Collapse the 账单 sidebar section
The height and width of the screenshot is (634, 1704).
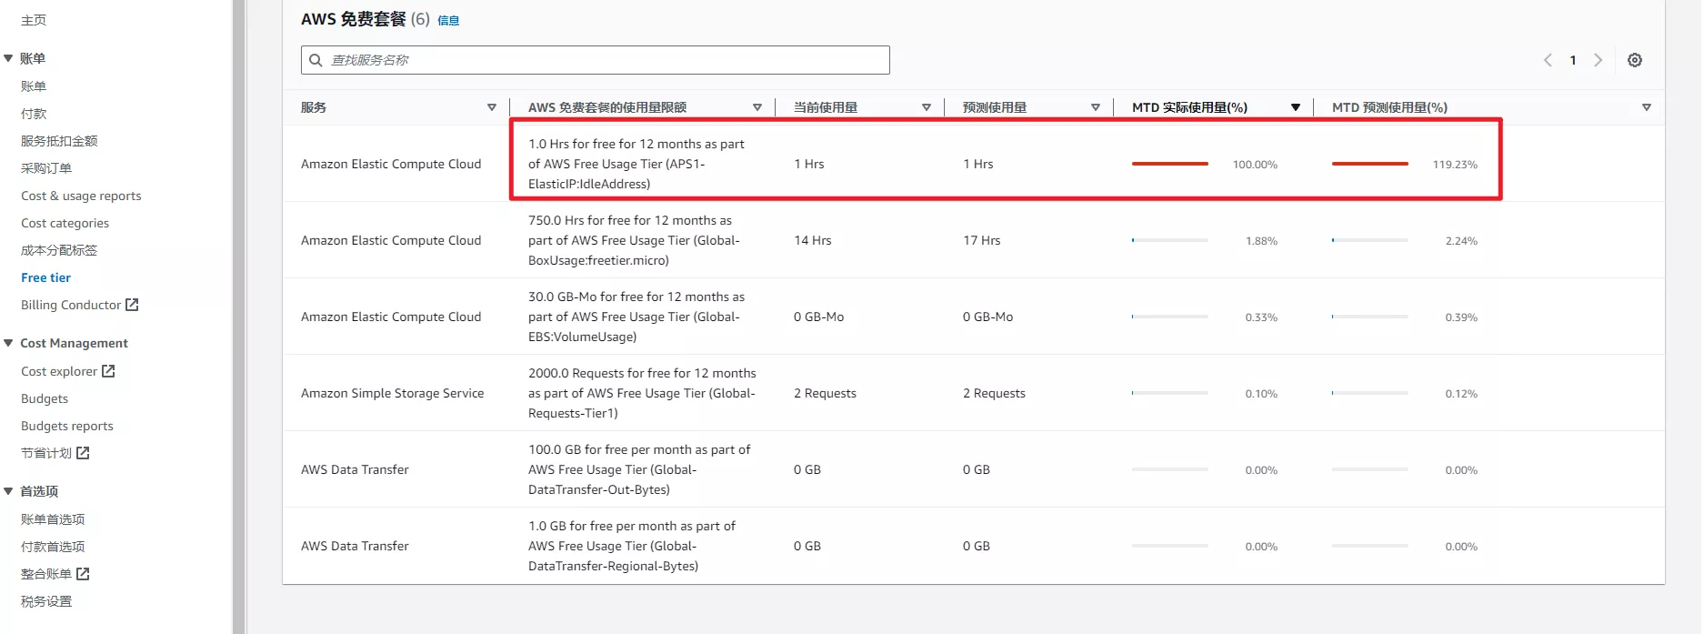[x=8, y=58]
